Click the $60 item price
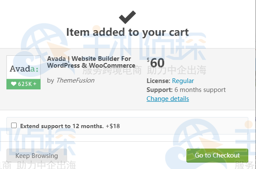256x169 pixels. (156, 63)
